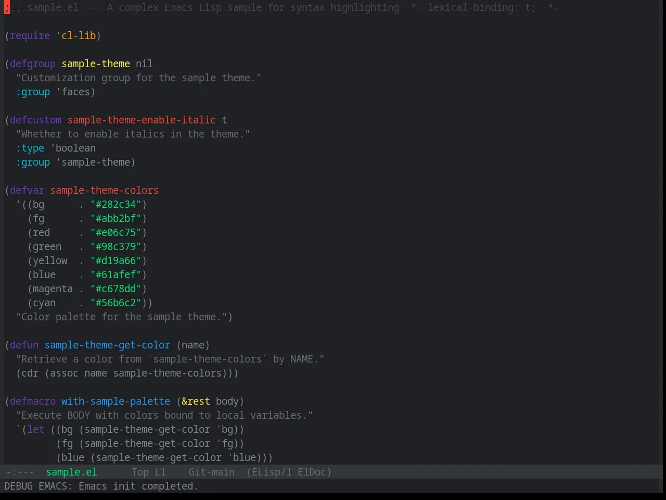Click the docstring starting 'Retrieve a color from'
Viewport: 666px width, 500px height.
pos(170,359)
